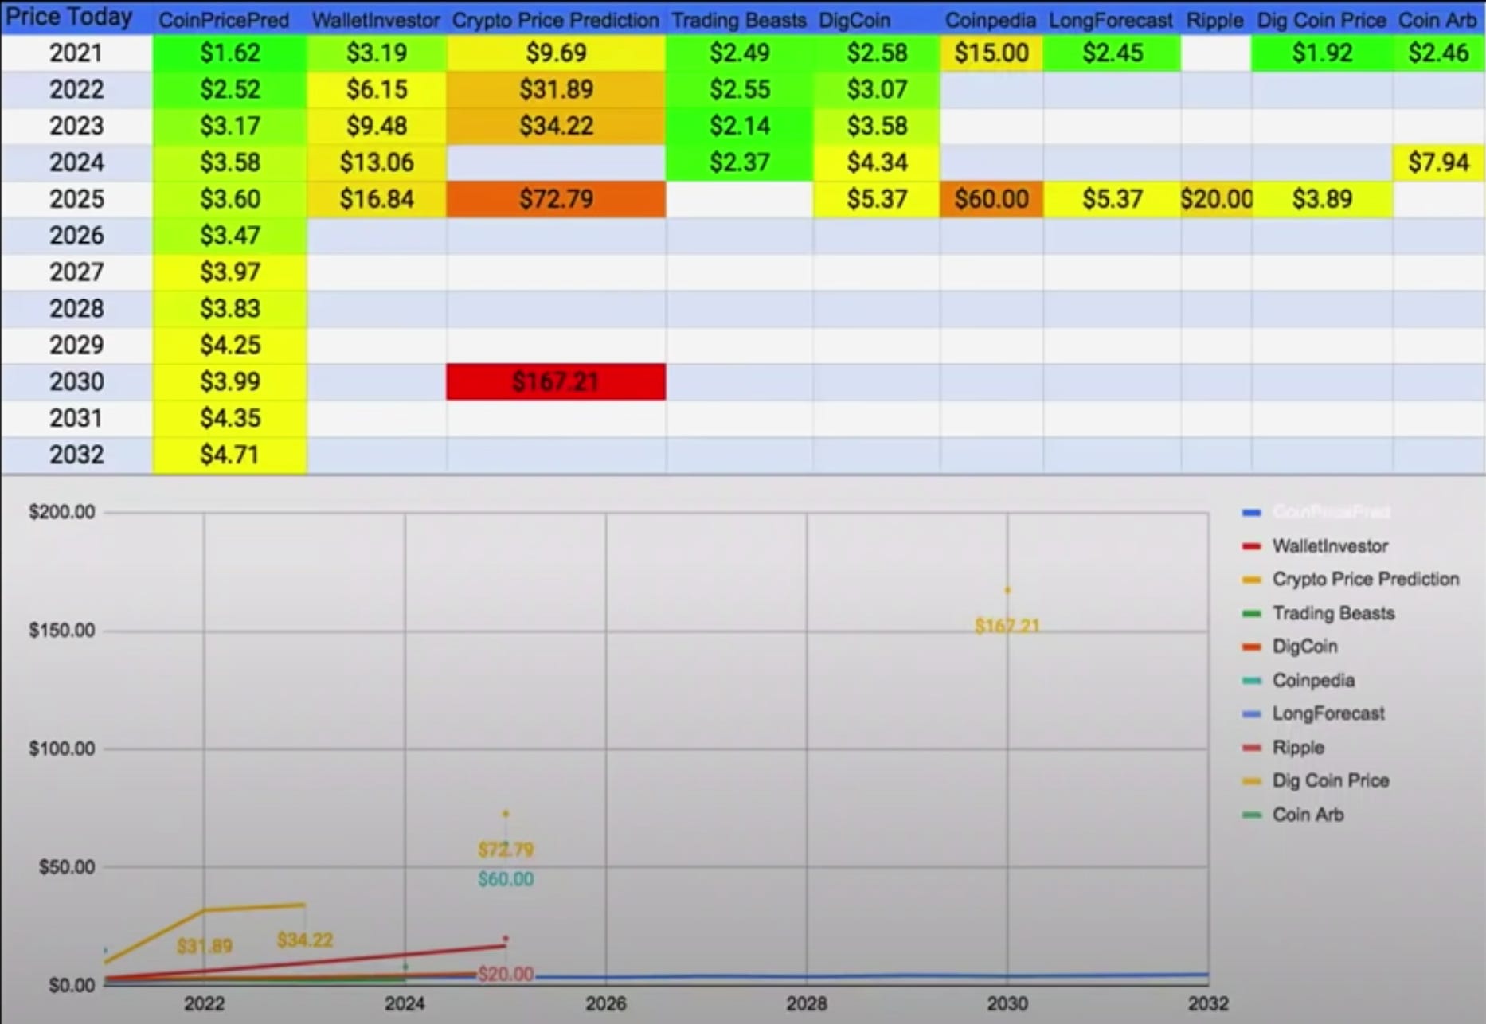The image size is (1486, 1024).
Task: Select the Dig Coin Price legend entry
Action: 1316,781
